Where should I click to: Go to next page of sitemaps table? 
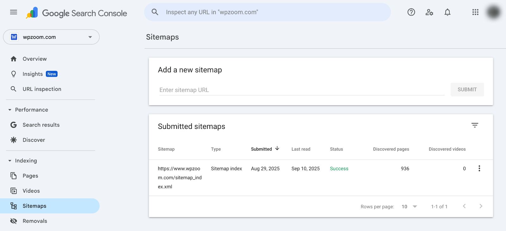click(481, 206)
